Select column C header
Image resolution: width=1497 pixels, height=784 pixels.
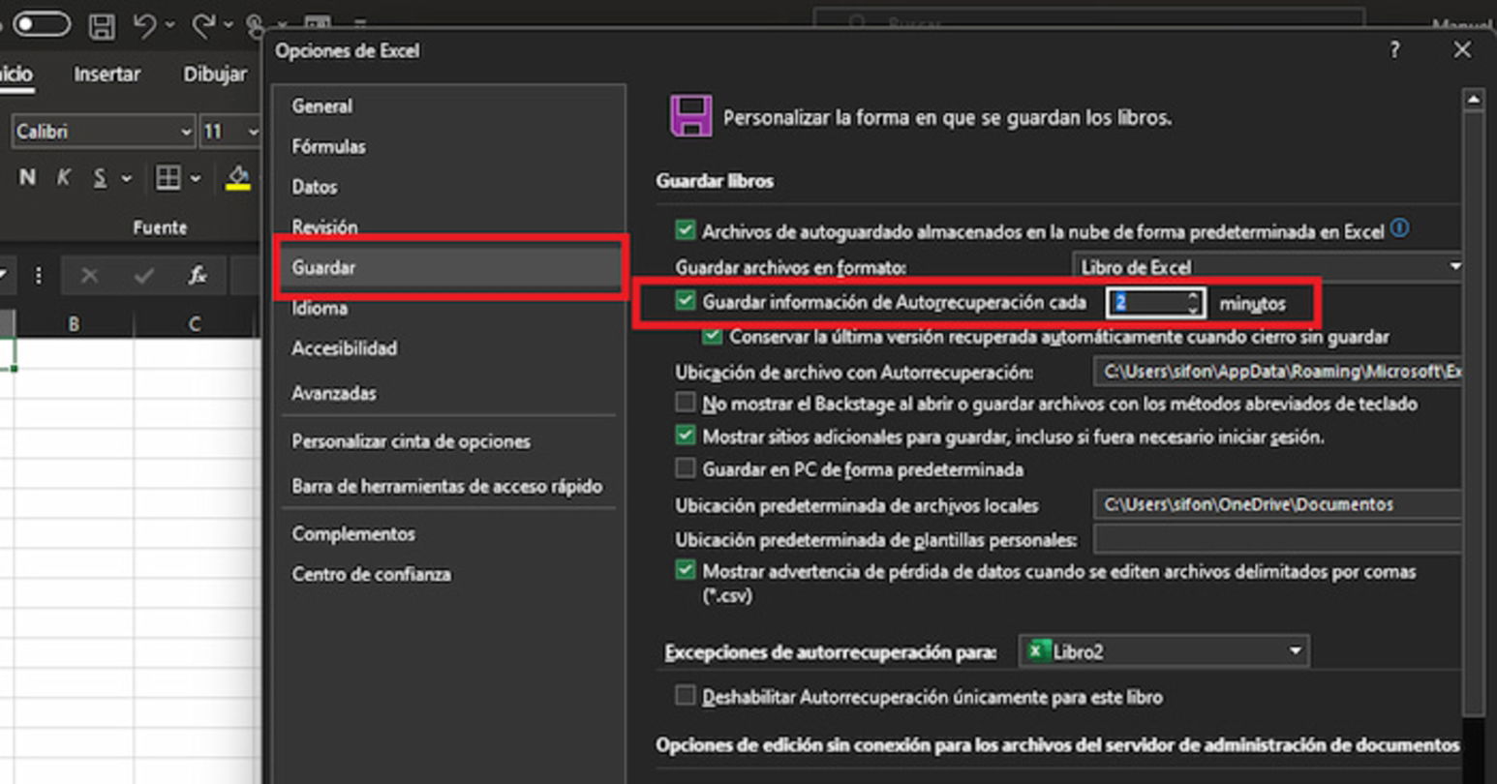click(x=195, y=324)
